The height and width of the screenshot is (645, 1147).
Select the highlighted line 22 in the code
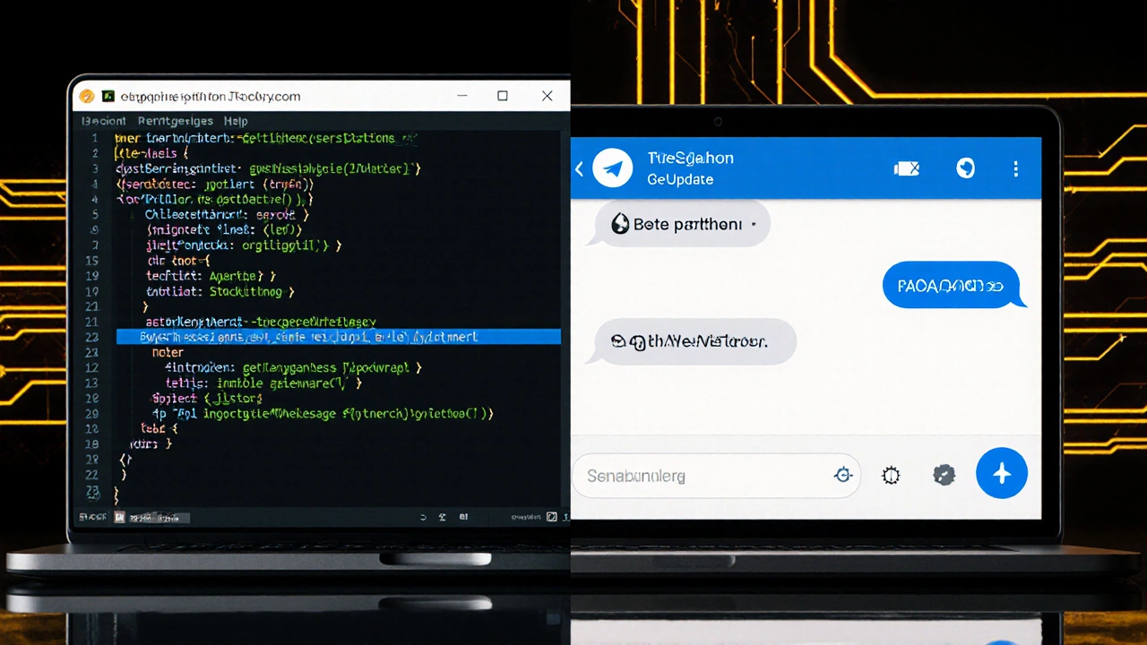click(338, 337)
